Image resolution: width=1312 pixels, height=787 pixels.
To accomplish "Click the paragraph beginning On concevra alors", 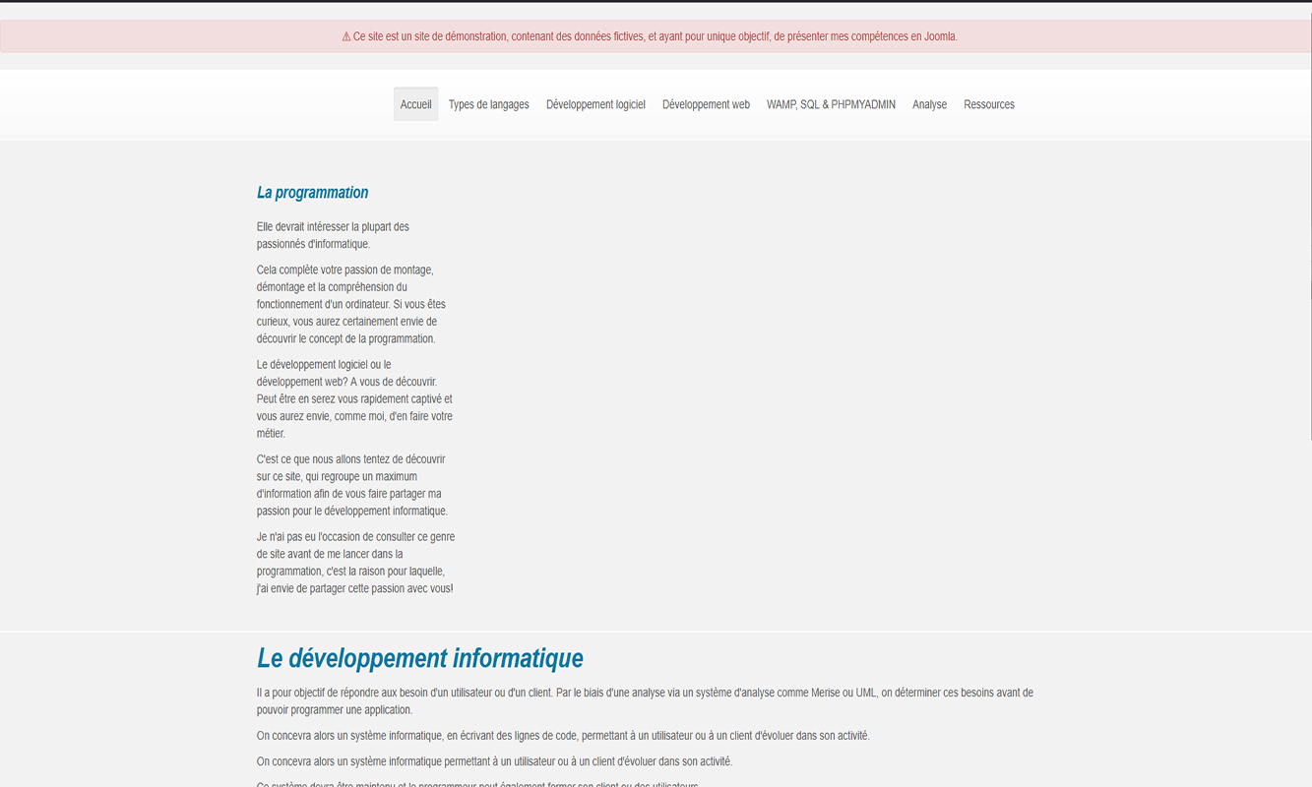I will pos(563,734).
